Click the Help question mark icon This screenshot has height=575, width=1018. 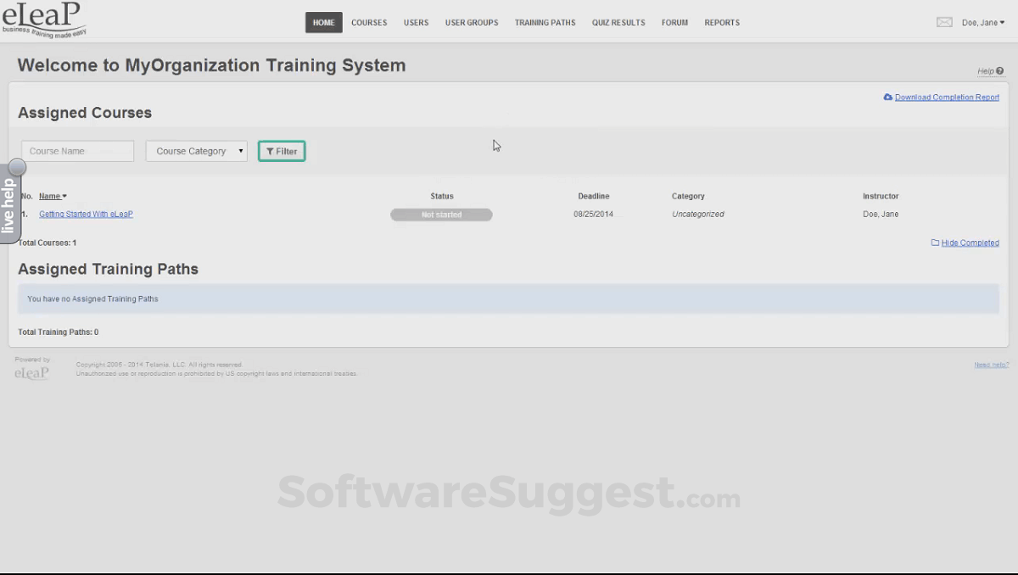click(1000, 71)
